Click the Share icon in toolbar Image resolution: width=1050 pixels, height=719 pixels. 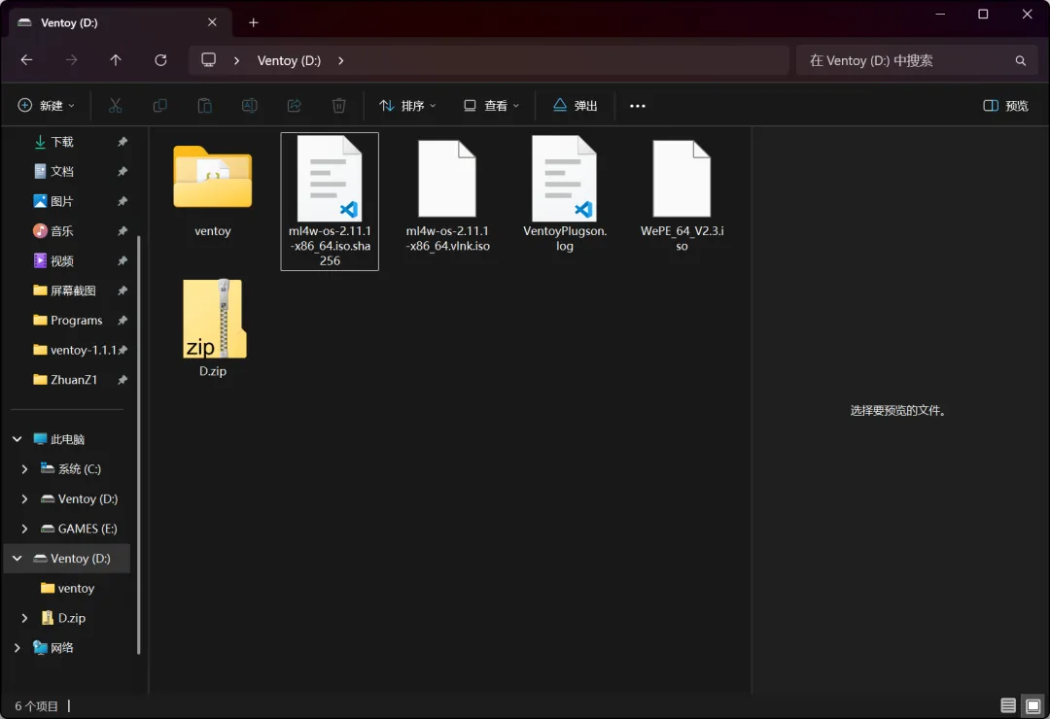[294, 105]
